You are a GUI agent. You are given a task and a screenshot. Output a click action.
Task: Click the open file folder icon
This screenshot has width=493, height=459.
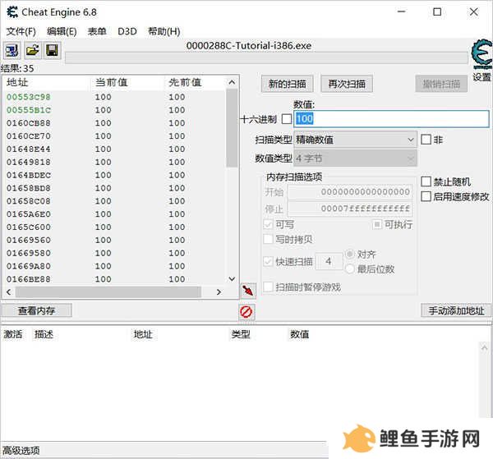pos(32,50)
